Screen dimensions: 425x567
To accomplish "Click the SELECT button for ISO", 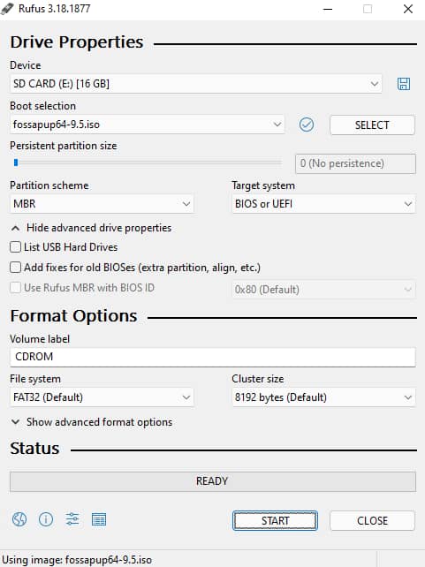I will click(372, 125).
